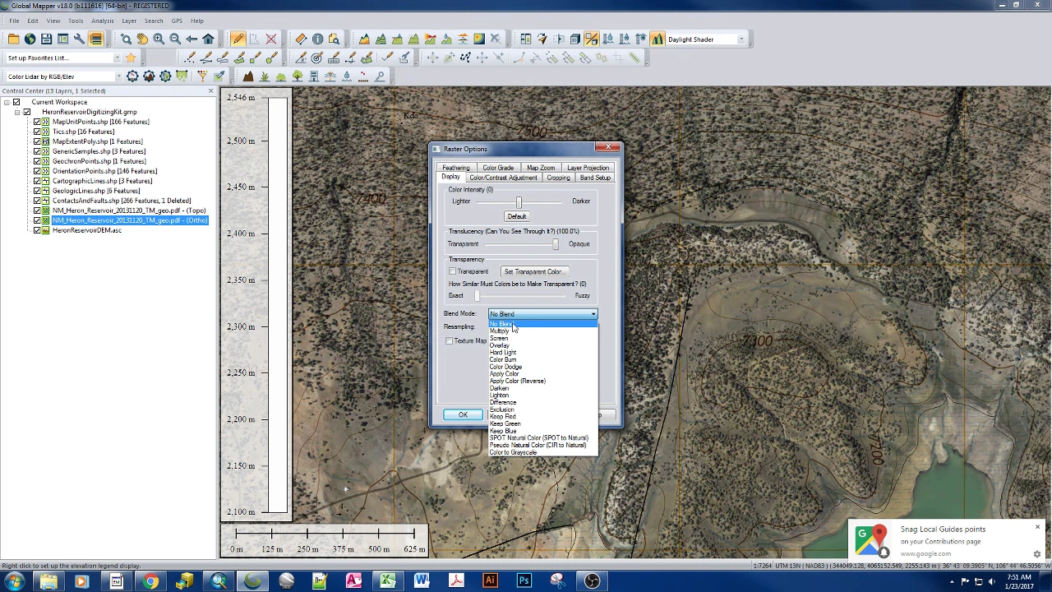Select the Zoom tool with rectangle magnifier
Viewport: 1052px width, 592px height.
(126, 39)
